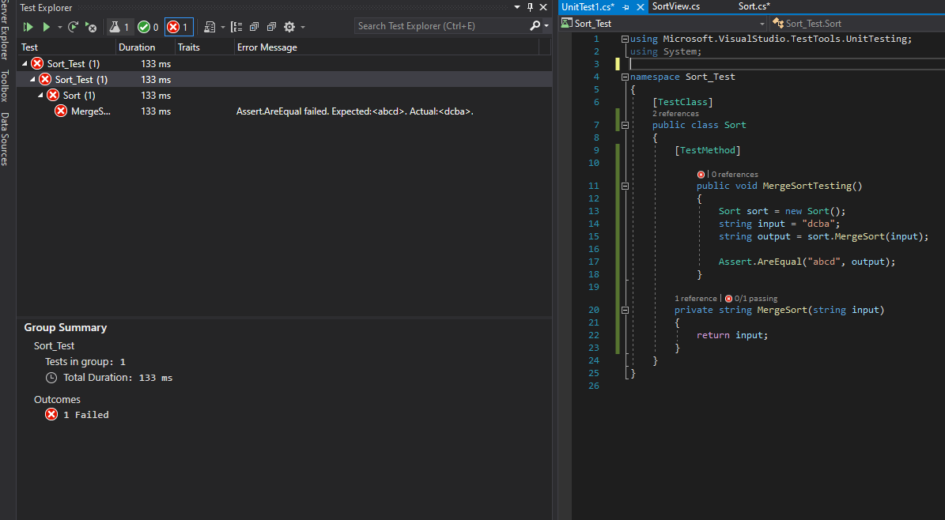Switch to the SortView.cs tab
The width and height of the screenshot is (945, 520).
675,6
